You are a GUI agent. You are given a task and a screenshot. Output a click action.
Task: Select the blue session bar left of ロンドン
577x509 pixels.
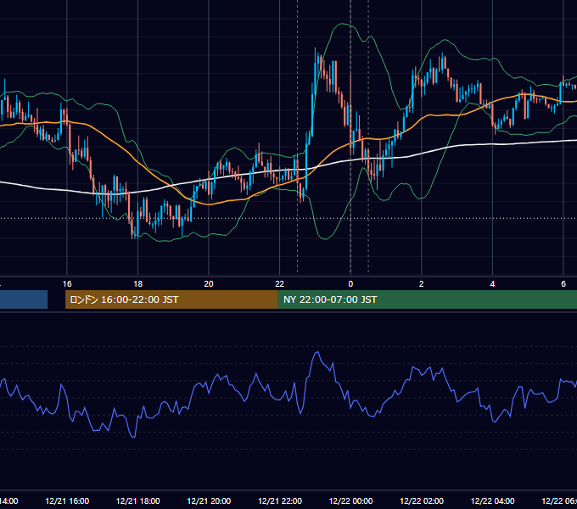[x=24, y=299]
